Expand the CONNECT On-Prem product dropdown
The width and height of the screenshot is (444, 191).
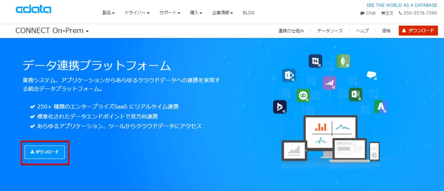click(52, 31)
